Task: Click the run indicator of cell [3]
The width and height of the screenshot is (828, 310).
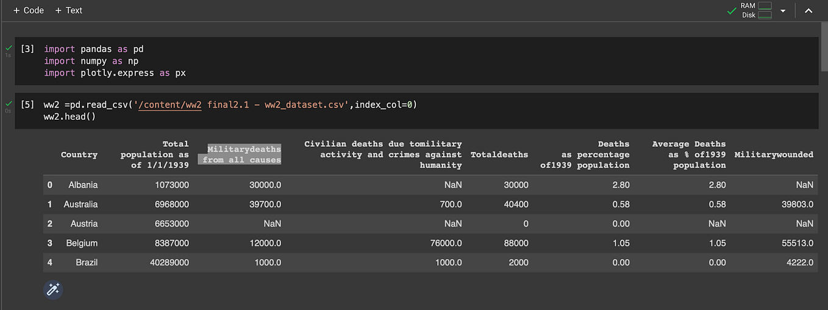Action: click(x=27, y=49)
